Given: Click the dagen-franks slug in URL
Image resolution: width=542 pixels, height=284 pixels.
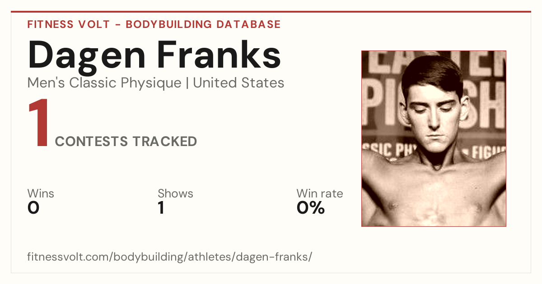Looking at the screenshot, I should (x=280, y=257).
